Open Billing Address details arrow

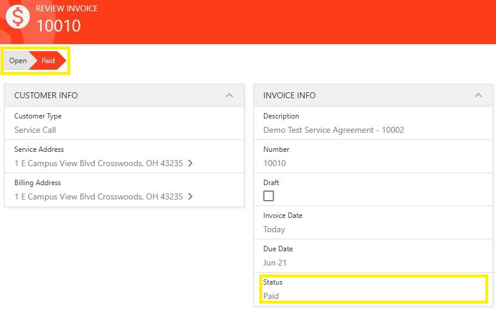190,196
